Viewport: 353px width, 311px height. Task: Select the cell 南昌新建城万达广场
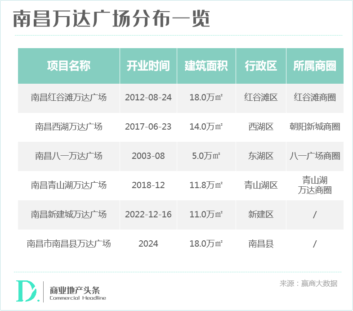[69, 214]
